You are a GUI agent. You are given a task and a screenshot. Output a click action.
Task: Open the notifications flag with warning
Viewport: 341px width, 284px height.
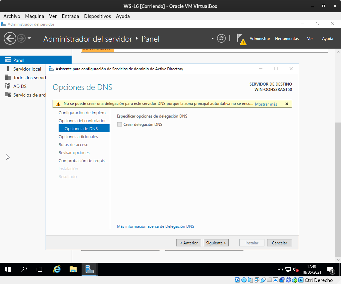point(241,39)
